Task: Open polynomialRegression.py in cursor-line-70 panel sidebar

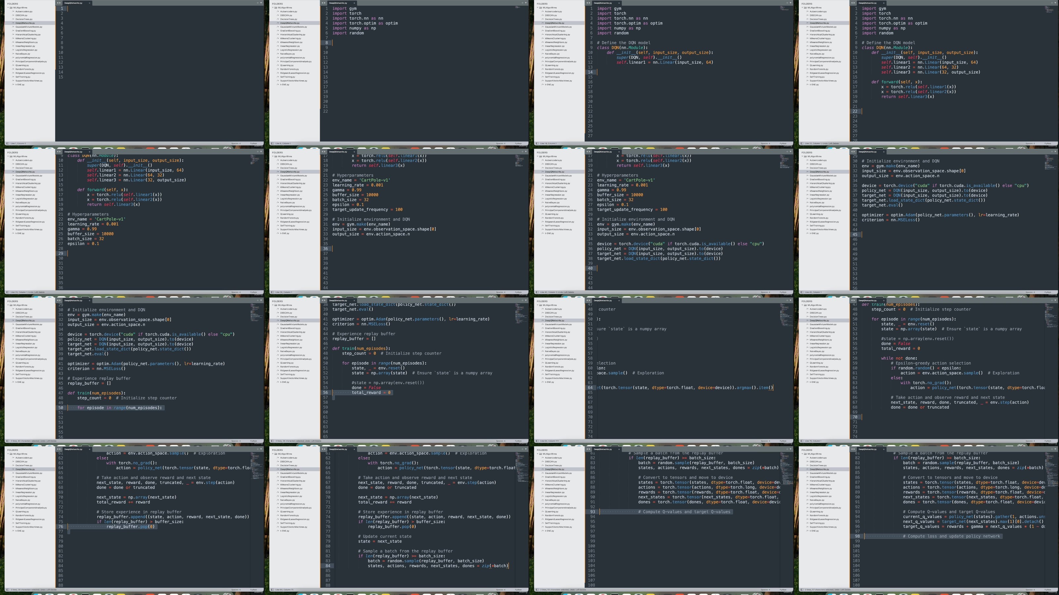Action: click(x=822, y=355)
